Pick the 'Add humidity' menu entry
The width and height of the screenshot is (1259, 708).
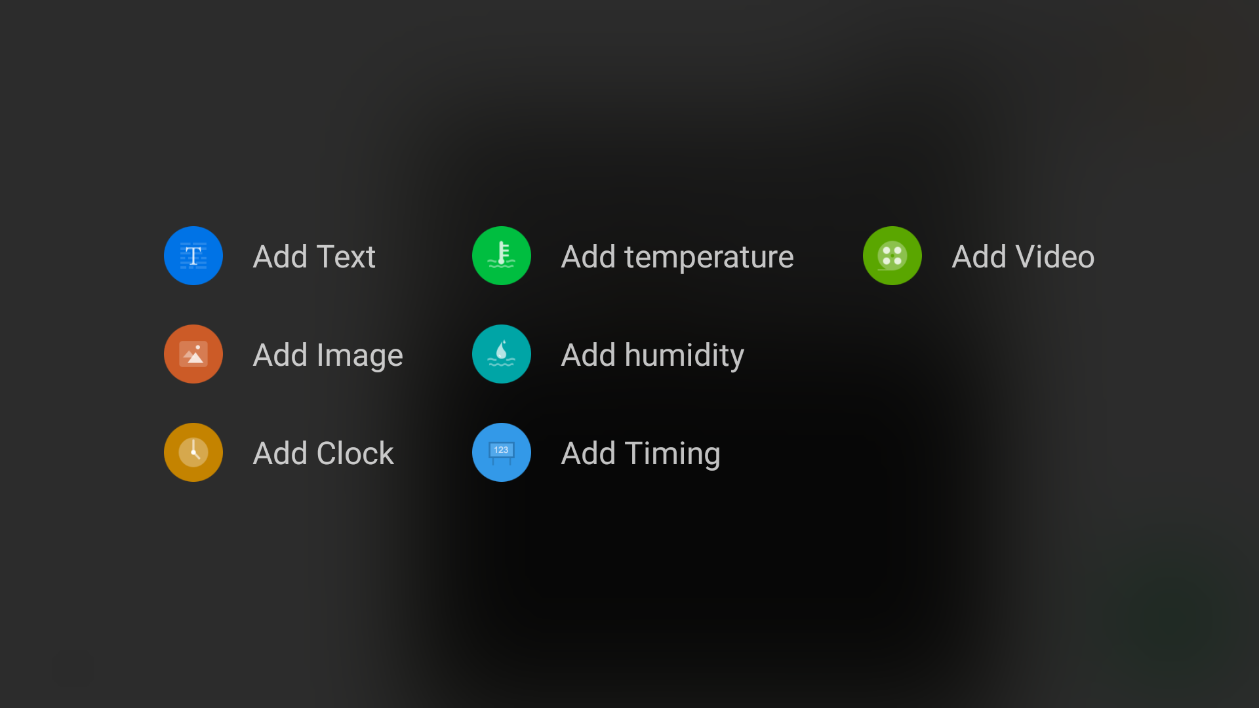click(x=652, y=356)
